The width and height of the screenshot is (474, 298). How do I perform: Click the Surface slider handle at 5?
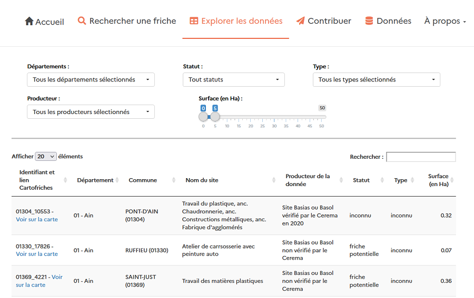(215, 116)
